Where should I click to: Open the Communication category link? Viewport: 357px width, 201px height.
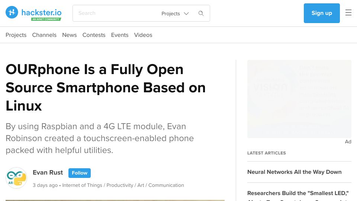166,185
